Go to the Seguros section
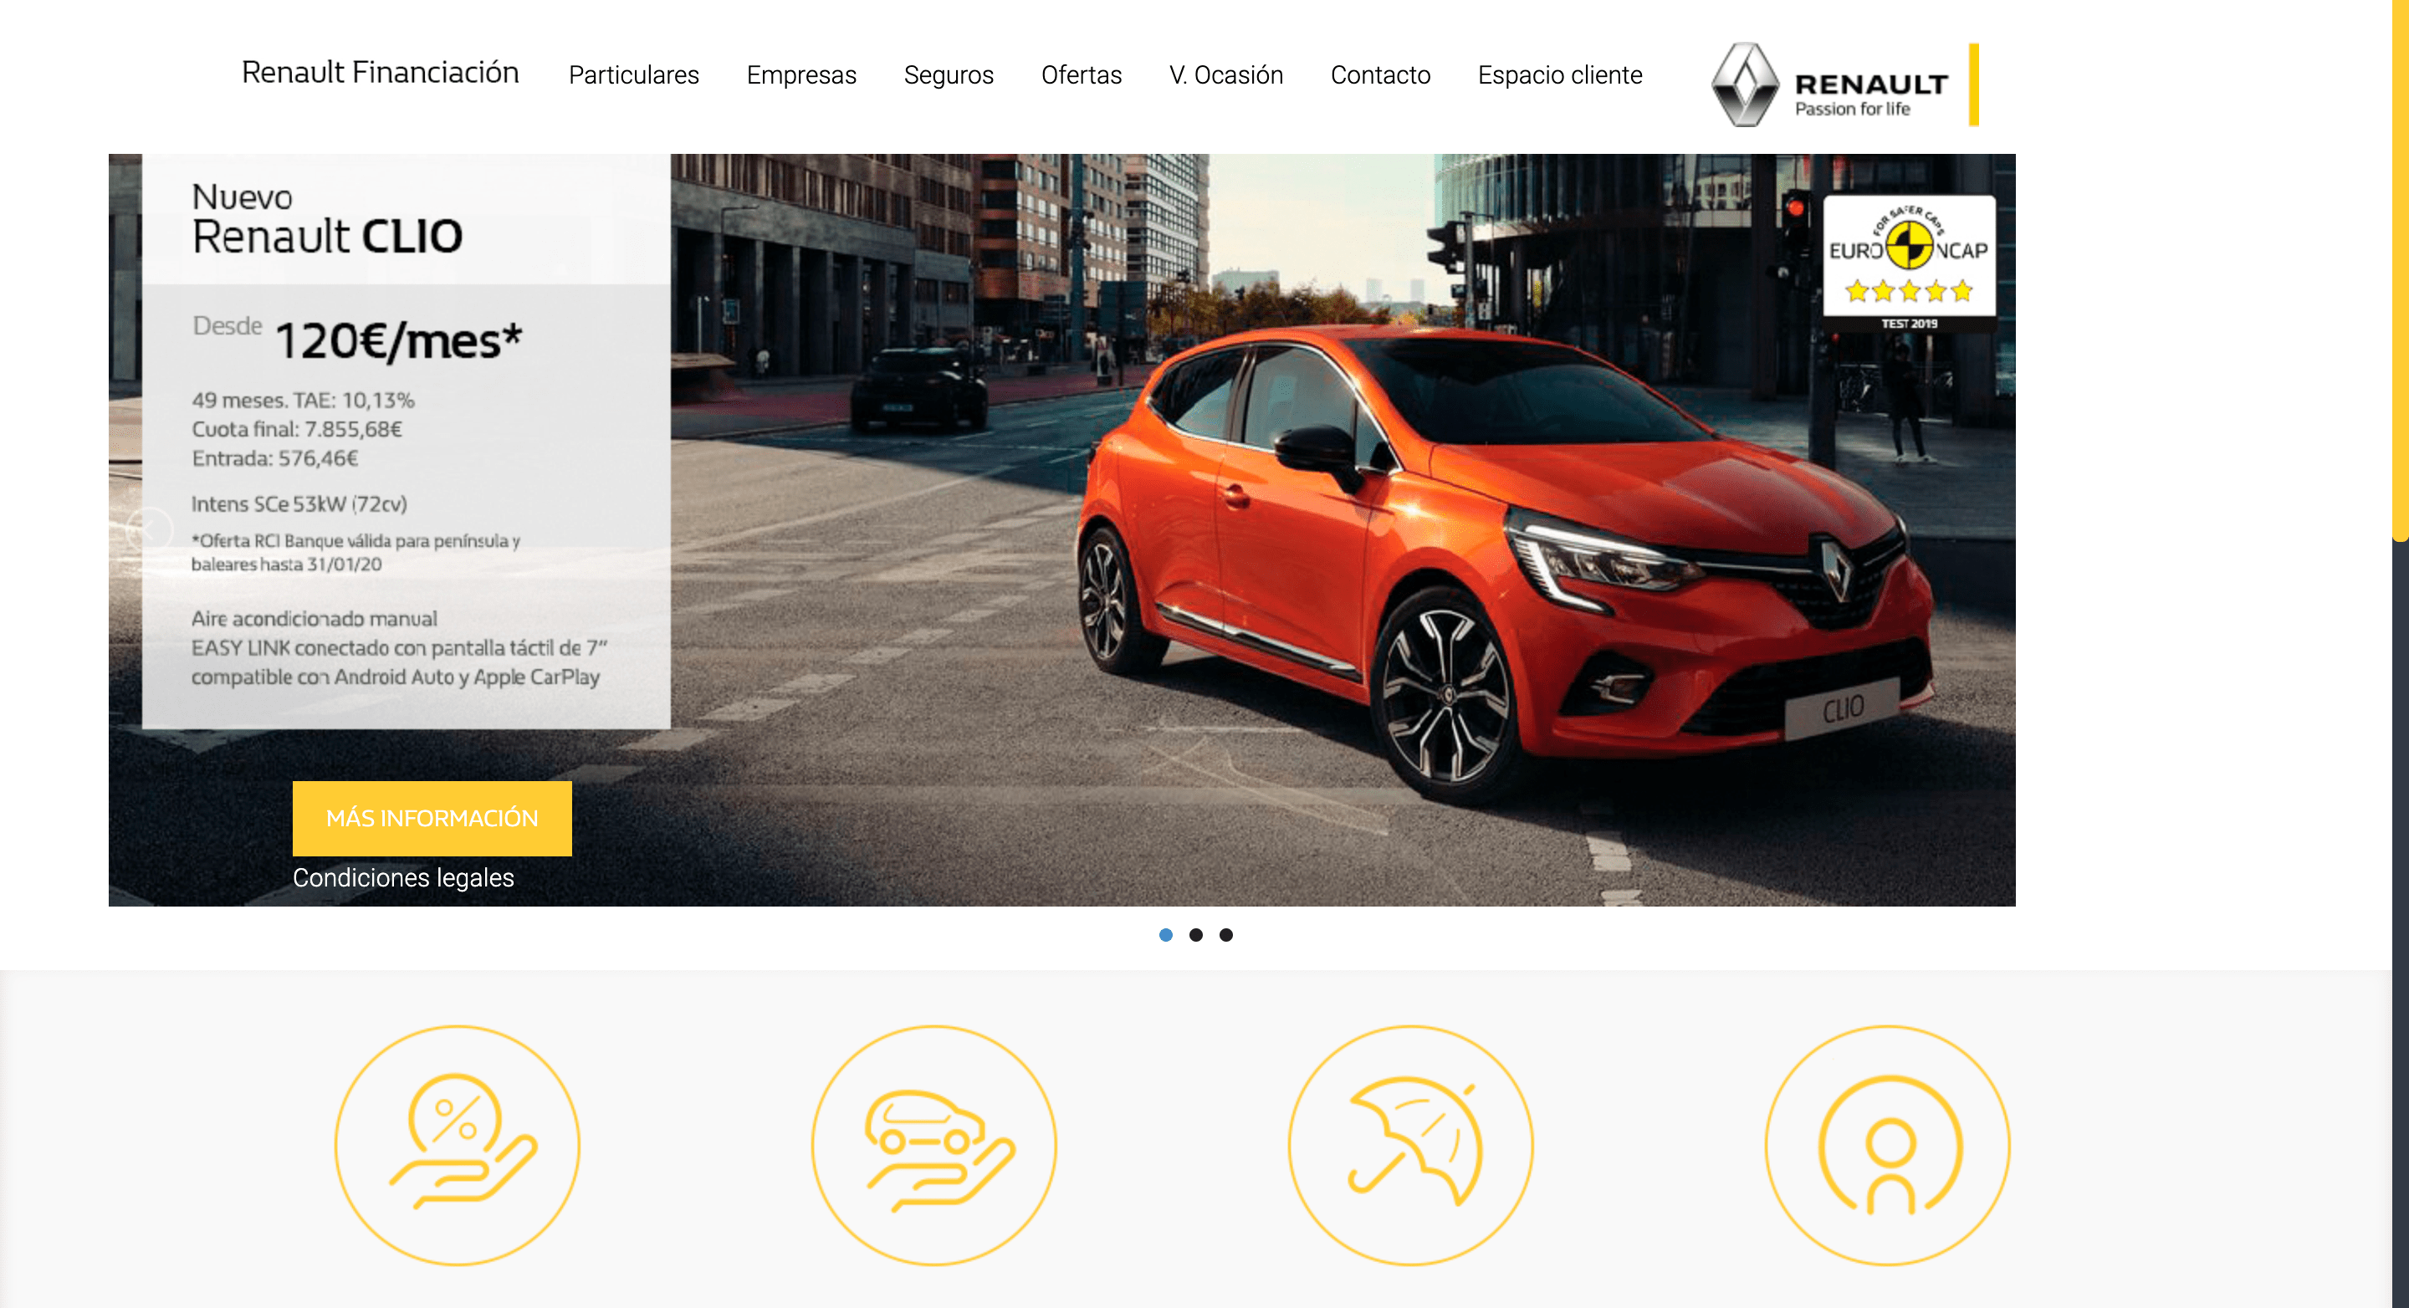Viewport: 2409px width, 1308px height. coord(949,74)
